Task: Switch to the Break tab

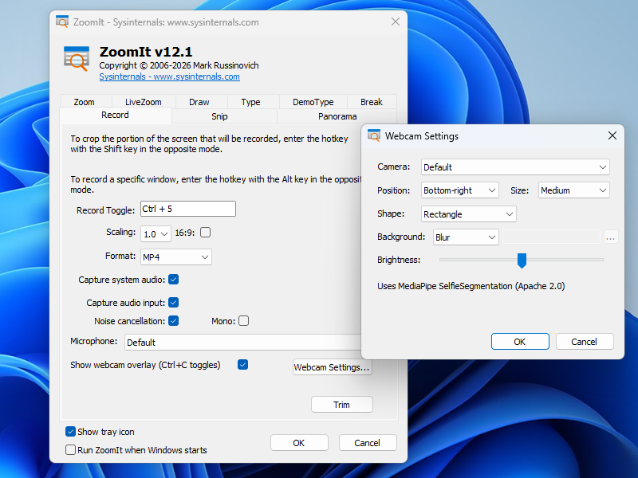Action: coord(372,102)
